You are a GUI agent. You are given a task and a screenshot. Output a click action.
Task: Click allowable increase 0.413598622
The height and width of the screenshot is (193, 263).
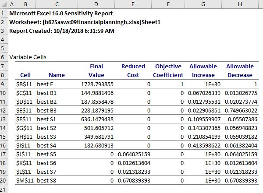click(x=204, y=146)
